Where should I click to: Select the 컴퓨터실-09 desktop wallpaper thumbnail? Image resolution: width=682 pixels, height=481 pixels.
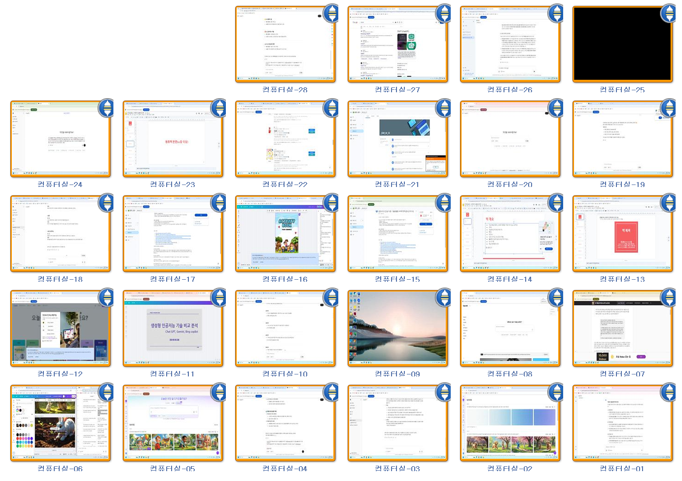(x=397, y=329)
